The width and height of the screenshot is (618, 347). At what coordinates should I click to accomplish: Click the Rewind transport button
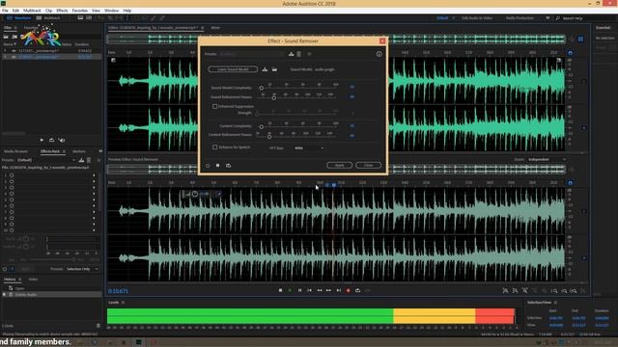coord(320,290)
